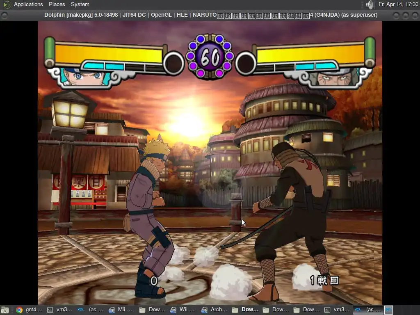Click the combo counter showing 0
The width and height of the screenshot is (420, 315).
(154, 281)
